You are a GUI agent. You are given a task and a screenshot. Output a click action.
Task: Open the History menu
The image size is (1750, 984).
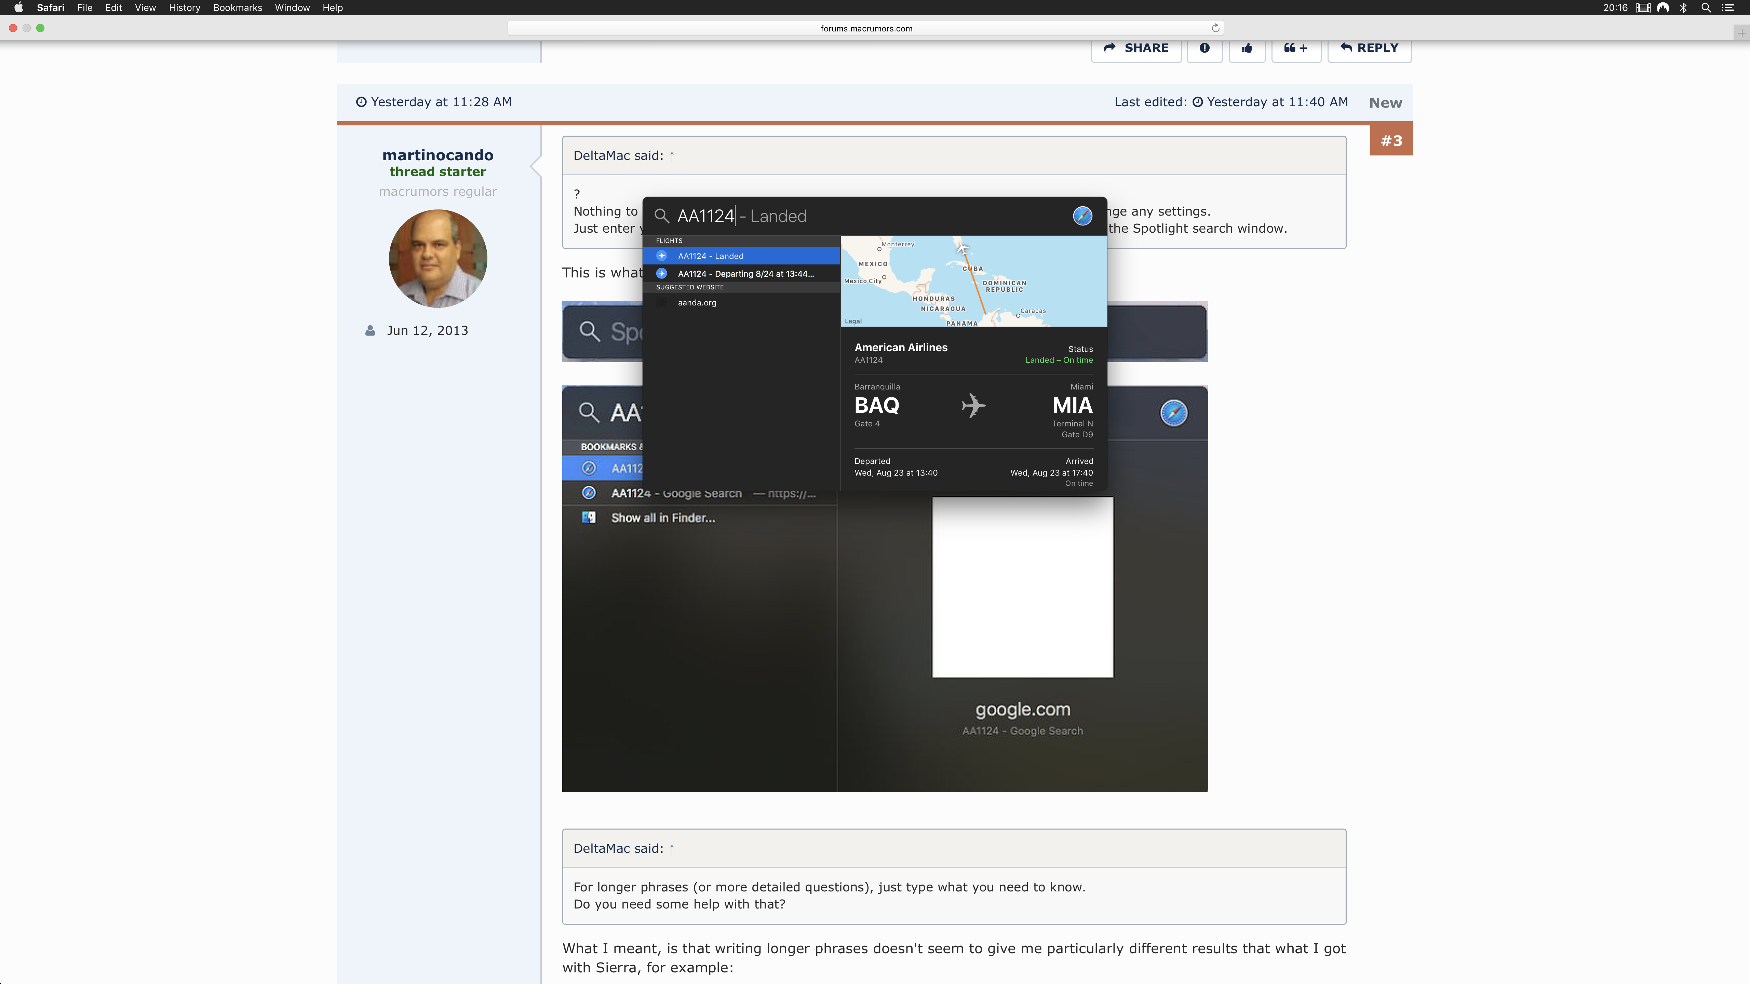(184, 8)
